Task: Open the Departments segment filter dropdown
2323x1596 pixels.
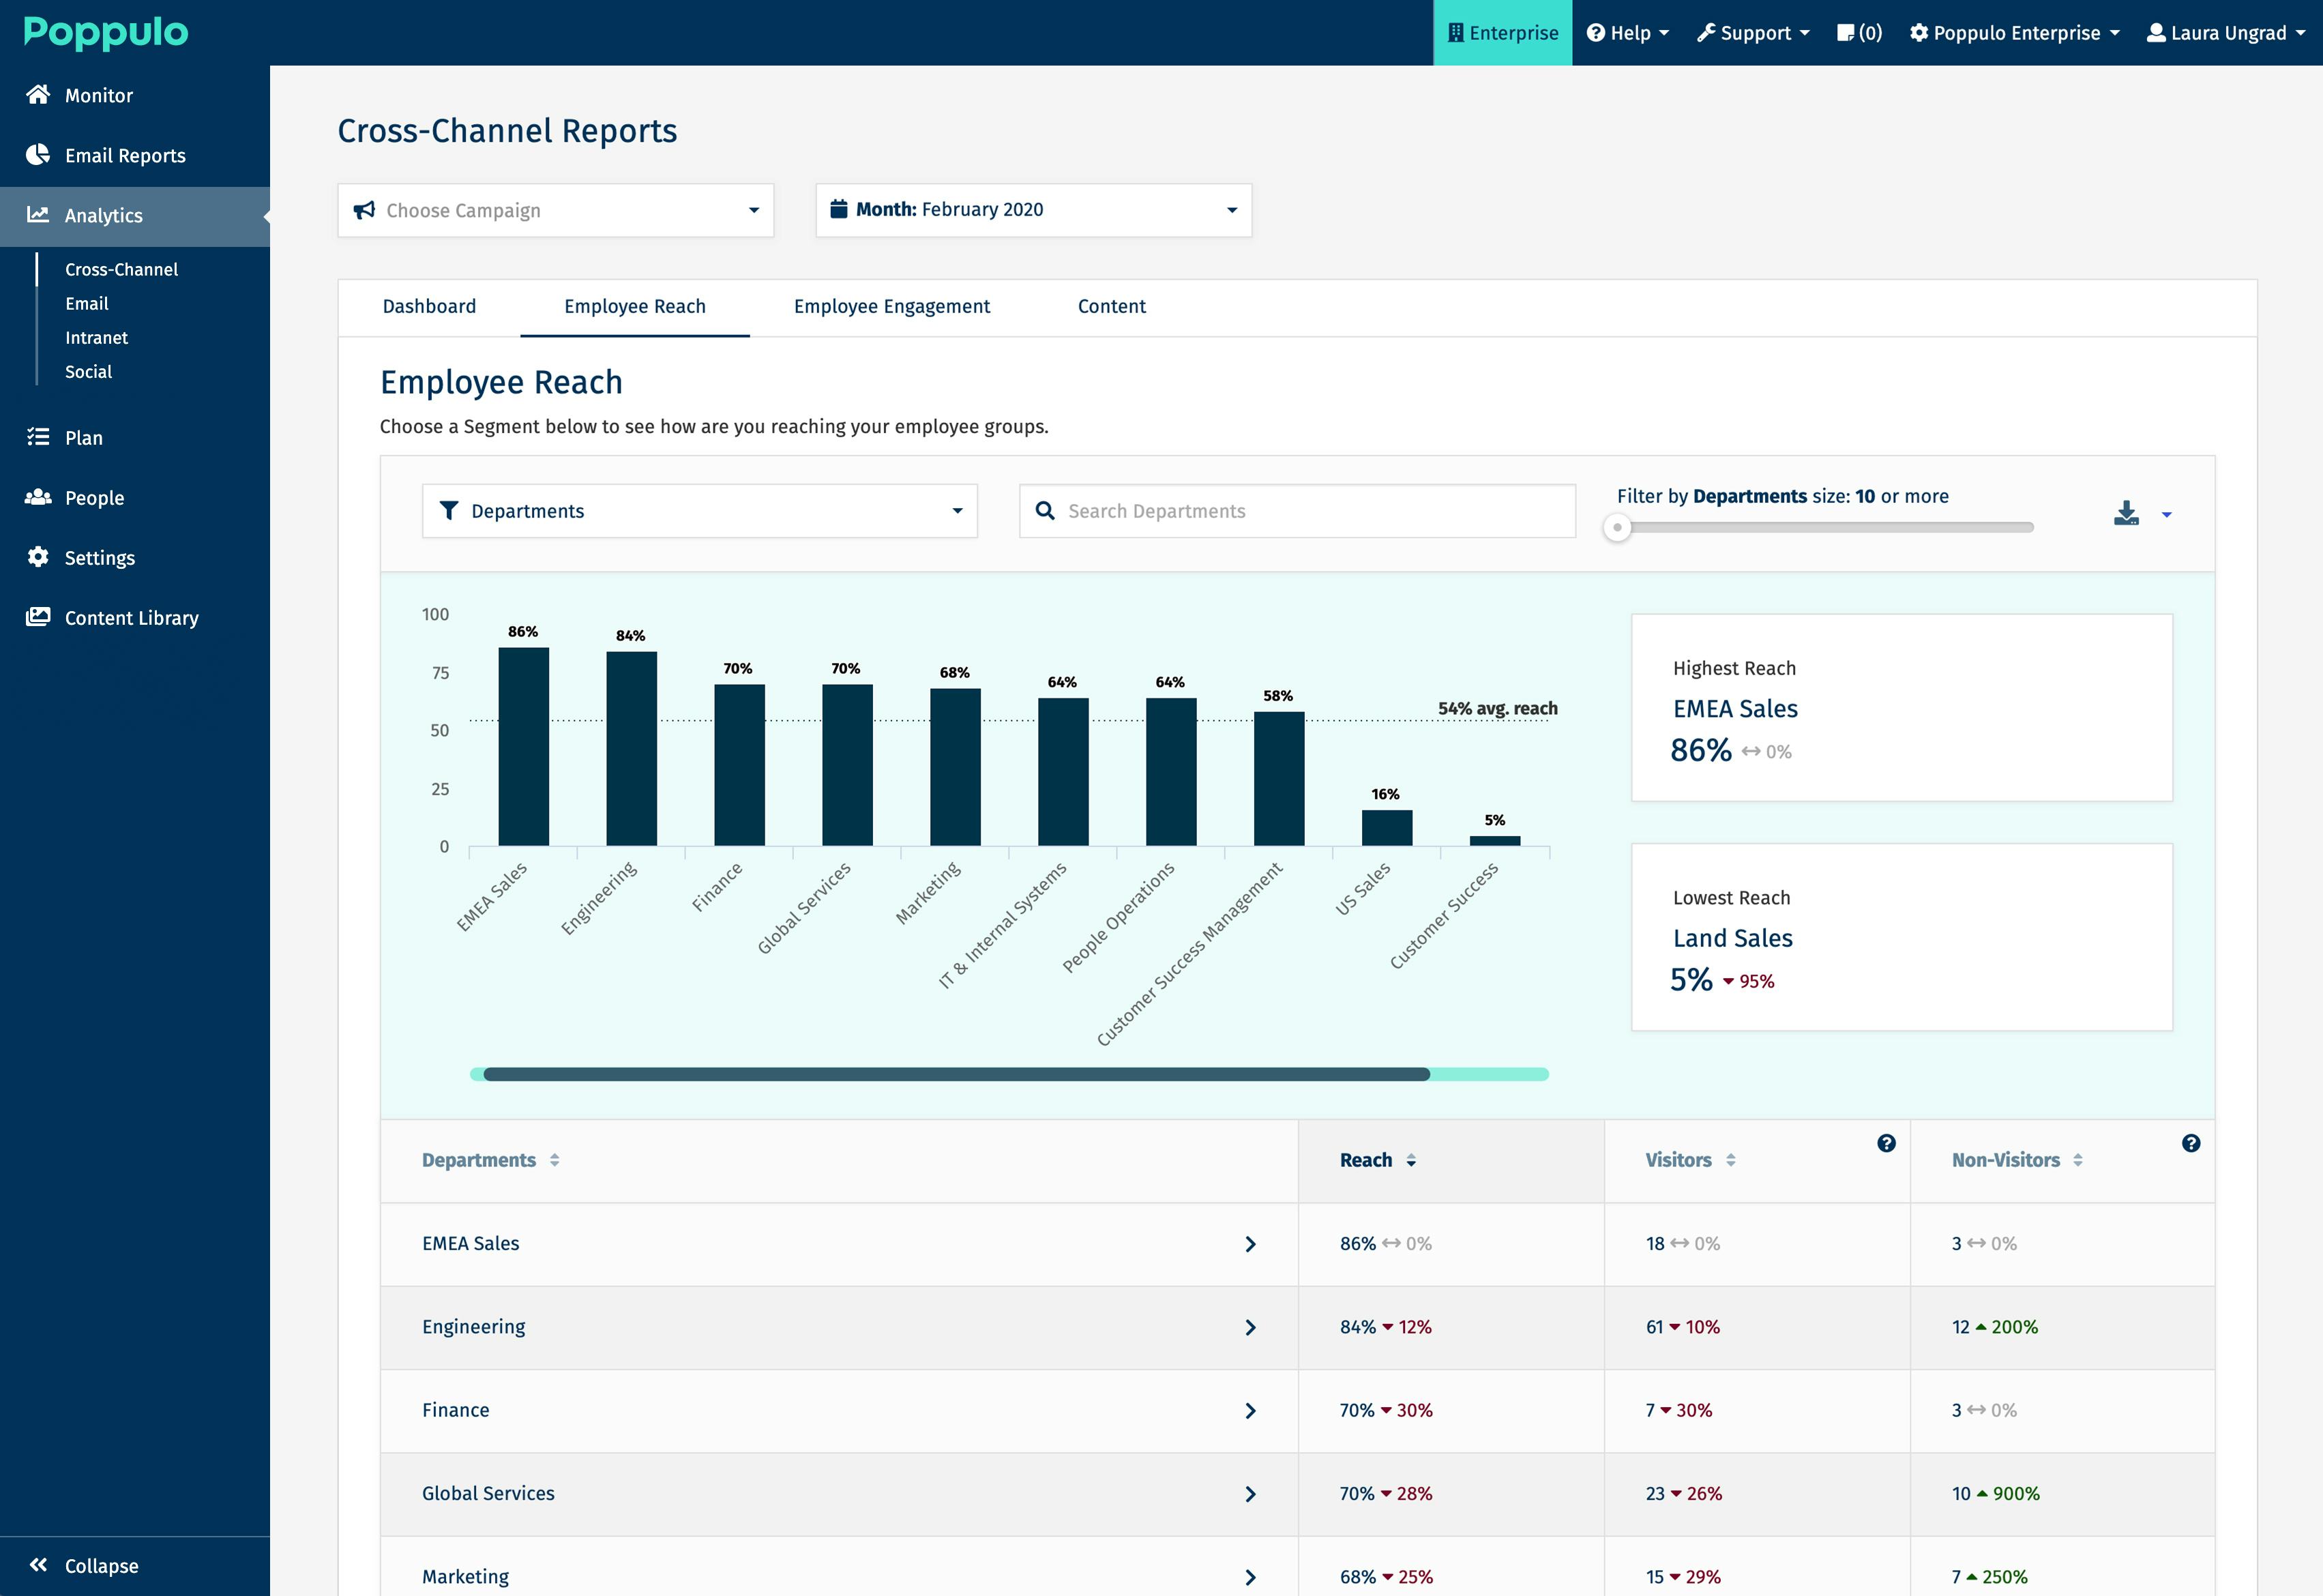Action: tap(699, 511)
